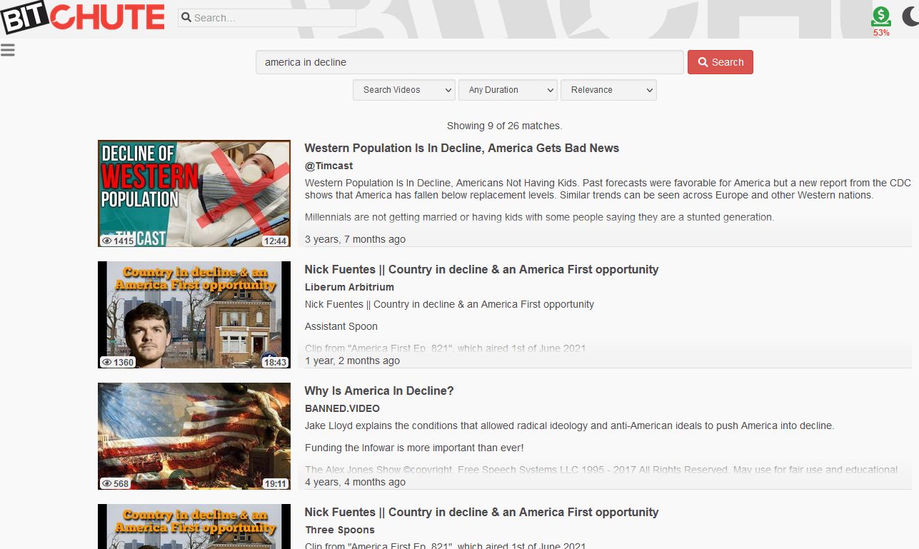The height and width of the screenshot is (549, 919).
Task: Click the '1 year, 2 months ago' timestamp
Action: click(x=352, y=361)
